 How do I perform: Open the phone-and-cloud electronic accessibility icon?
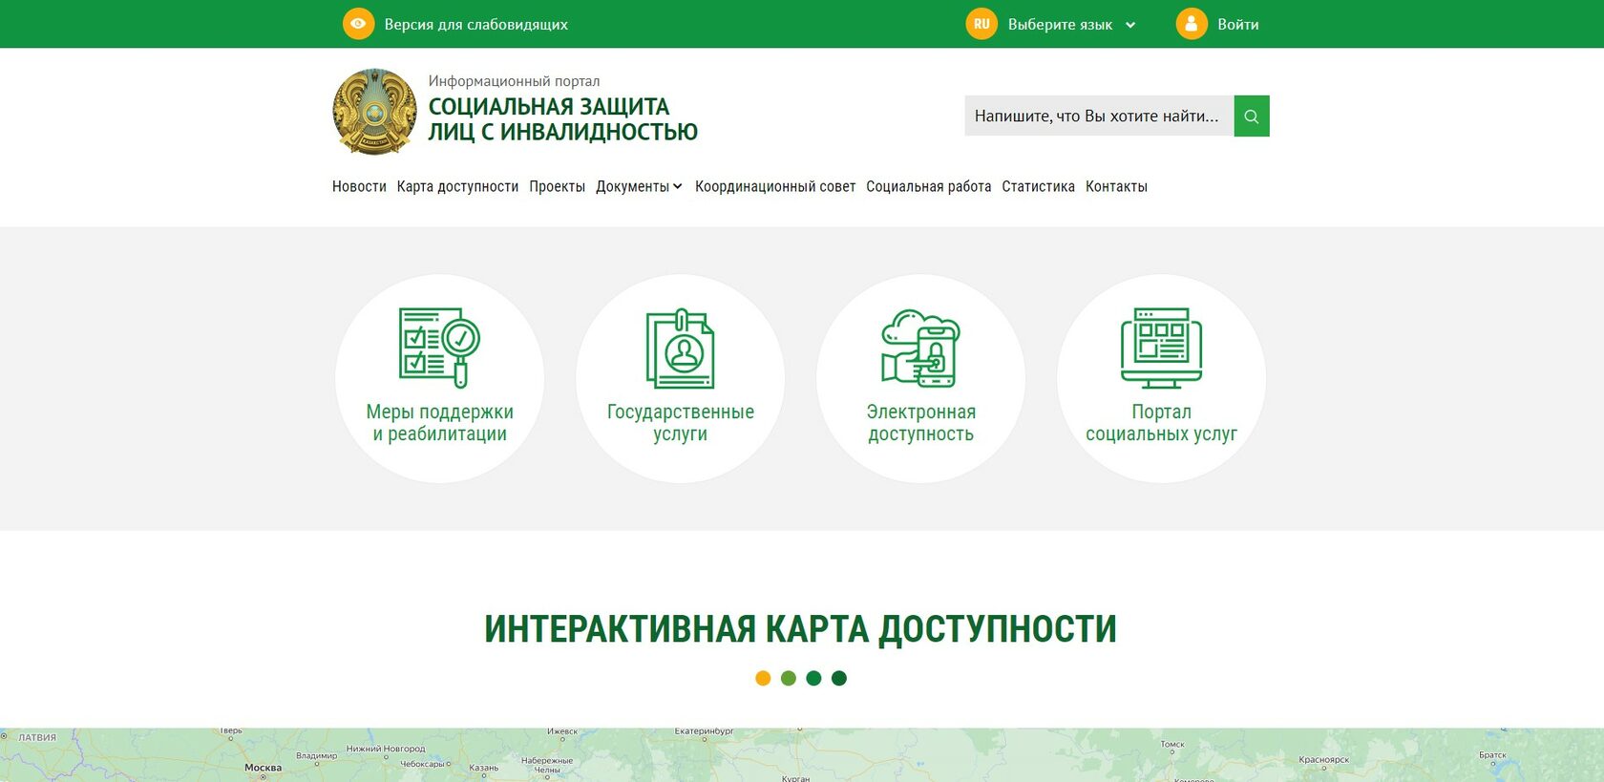coord(920,349)
